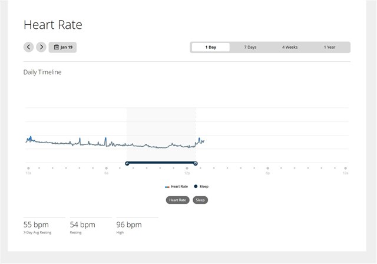Go to the previous day arrow

(28, 47)
